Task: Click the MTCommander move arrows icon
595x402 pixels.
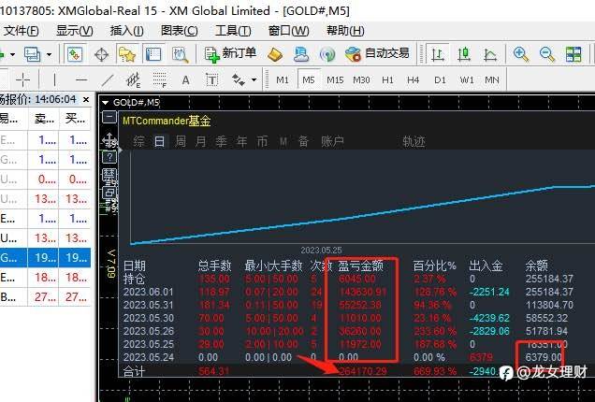Action: click(x=109, y=140)
